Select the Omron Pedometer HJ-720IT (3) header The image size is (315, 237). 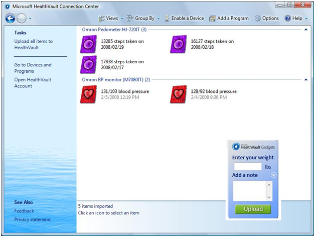click(114, 30)
